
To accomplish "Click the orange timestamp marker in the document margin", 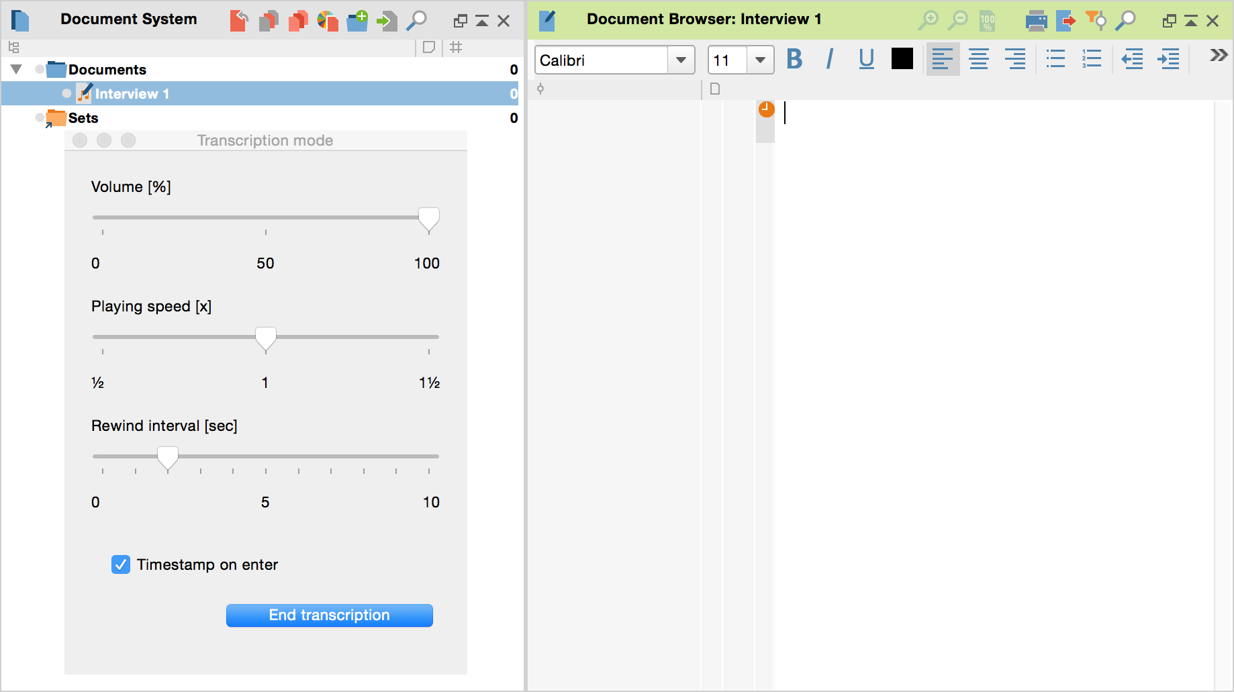I will [766, 109].
